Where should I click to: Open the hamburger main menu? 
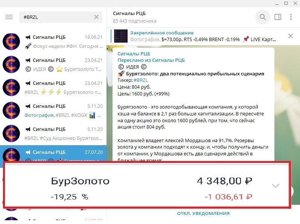pos(9,17)
